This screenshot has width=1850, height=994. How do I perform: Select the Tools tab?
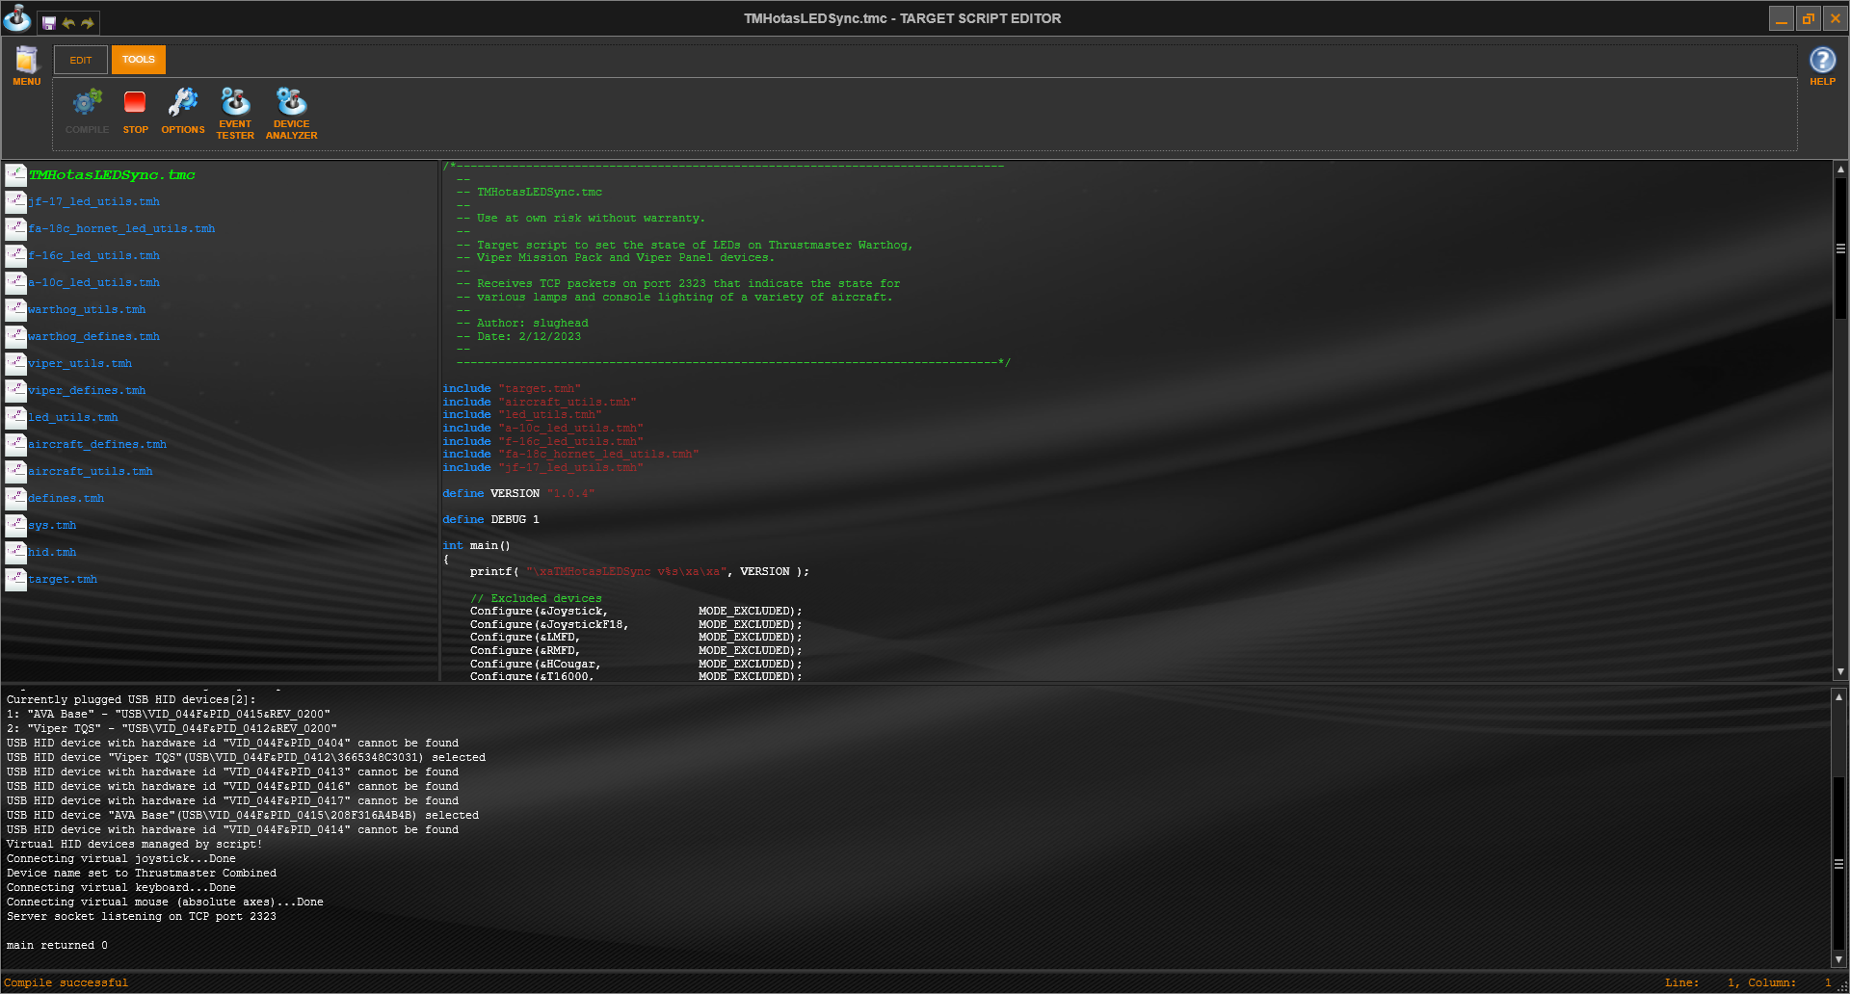139,60
